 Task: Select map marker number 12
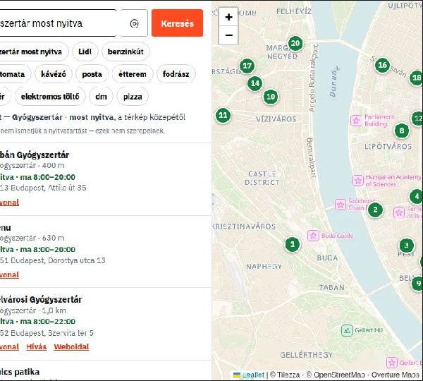pyautogui.click(x=417, y=119)
